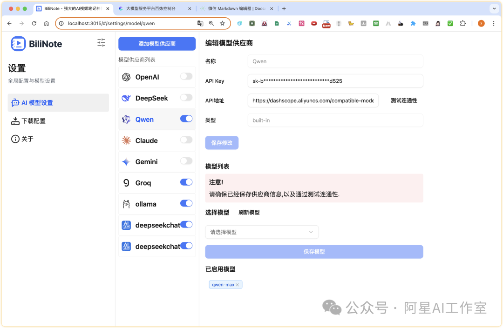Remove the qwen-max model tag

tap(238, 285)
